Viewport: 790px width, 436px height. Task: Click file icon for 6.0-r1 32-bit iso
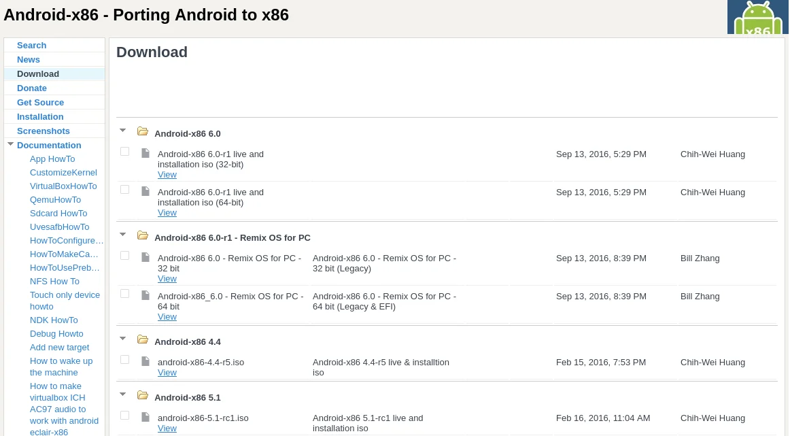pyautogui.click(x=145, y=153)
